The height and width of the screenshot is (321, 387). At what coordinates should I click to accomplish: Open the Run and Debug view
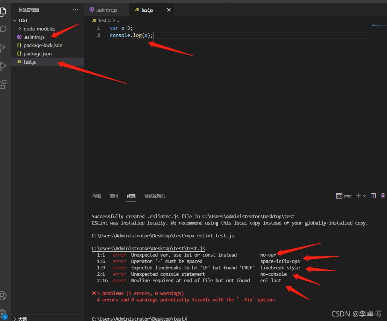3,66
